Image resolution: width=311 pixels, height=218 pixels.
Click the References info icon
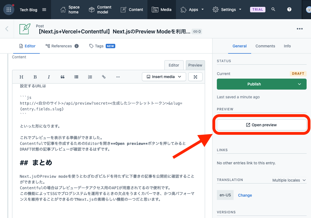point(77,46)
